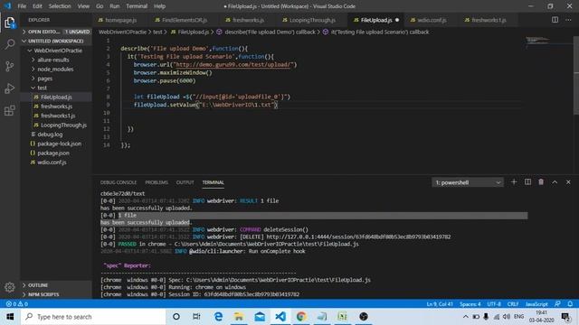Click the code minimap preview
The width and height of the screenshot is (579, 325).
pos(548,42)
